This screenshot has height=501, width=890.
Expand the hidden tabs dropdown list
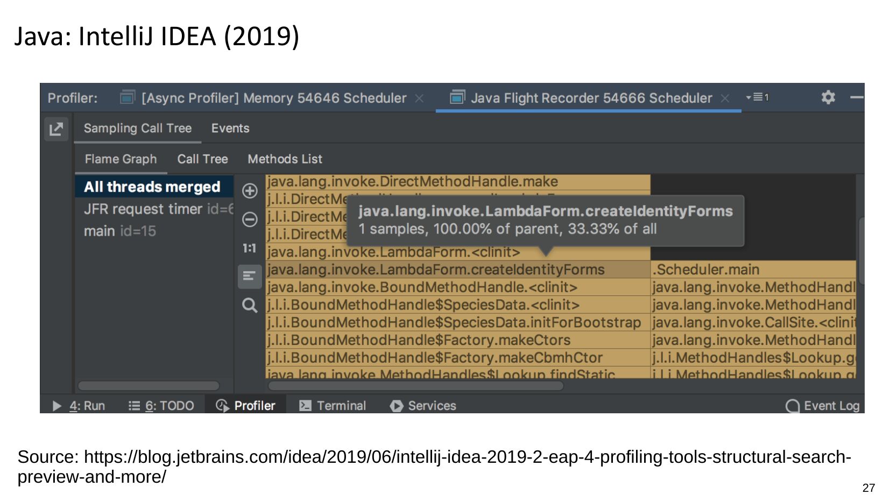coord(757,97)
